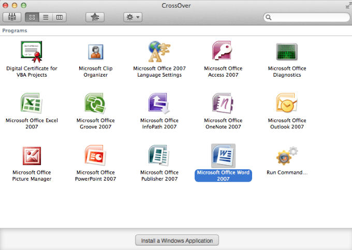The width and height of the screenshot is (352, 250).
Task: Click the Microsoft Office Groove 2007 icon
Action: [95, 103]
